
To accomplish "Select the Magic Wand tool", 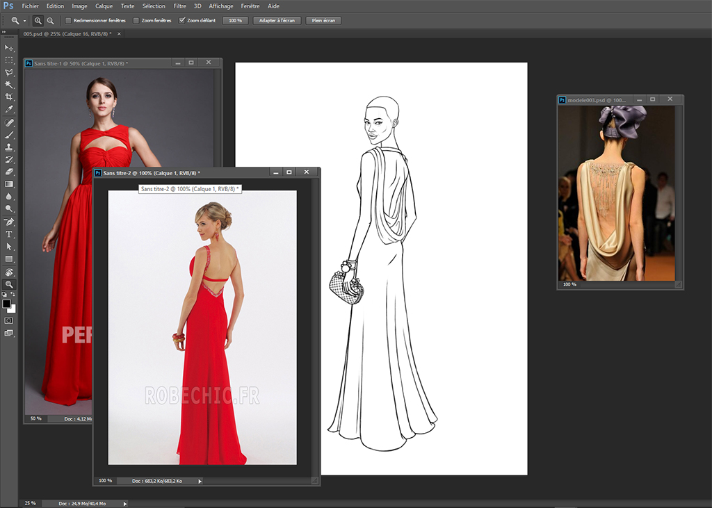I will pyautogui.click(x=9, y=85).
